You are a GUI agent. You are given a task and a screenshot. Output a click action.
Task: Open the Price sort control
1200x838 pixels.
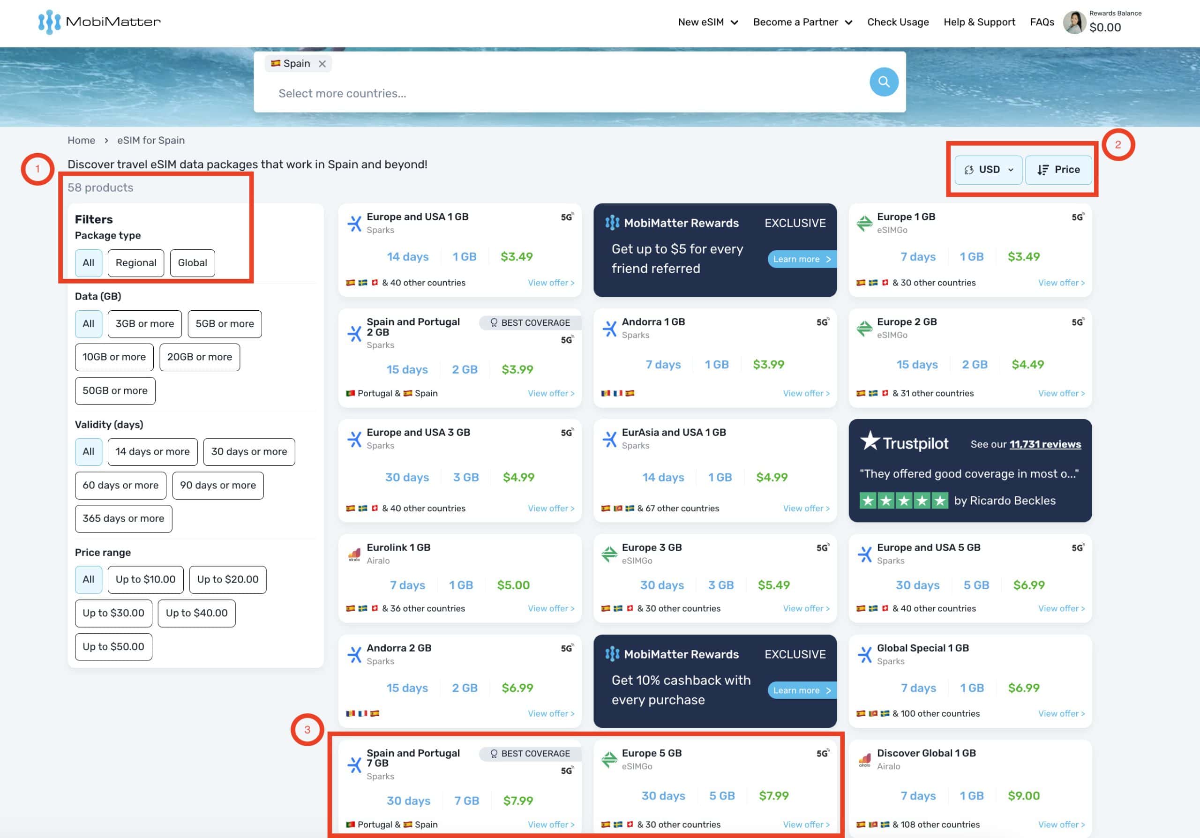[1058, 170]
